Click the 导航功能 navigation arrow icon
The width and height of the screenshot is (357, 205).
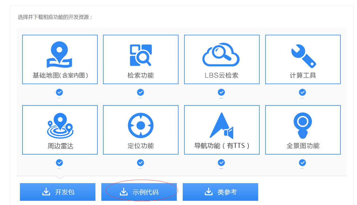[x=221, y=126]
